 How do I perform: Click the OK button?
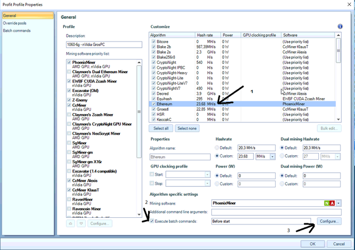(313, 244)
